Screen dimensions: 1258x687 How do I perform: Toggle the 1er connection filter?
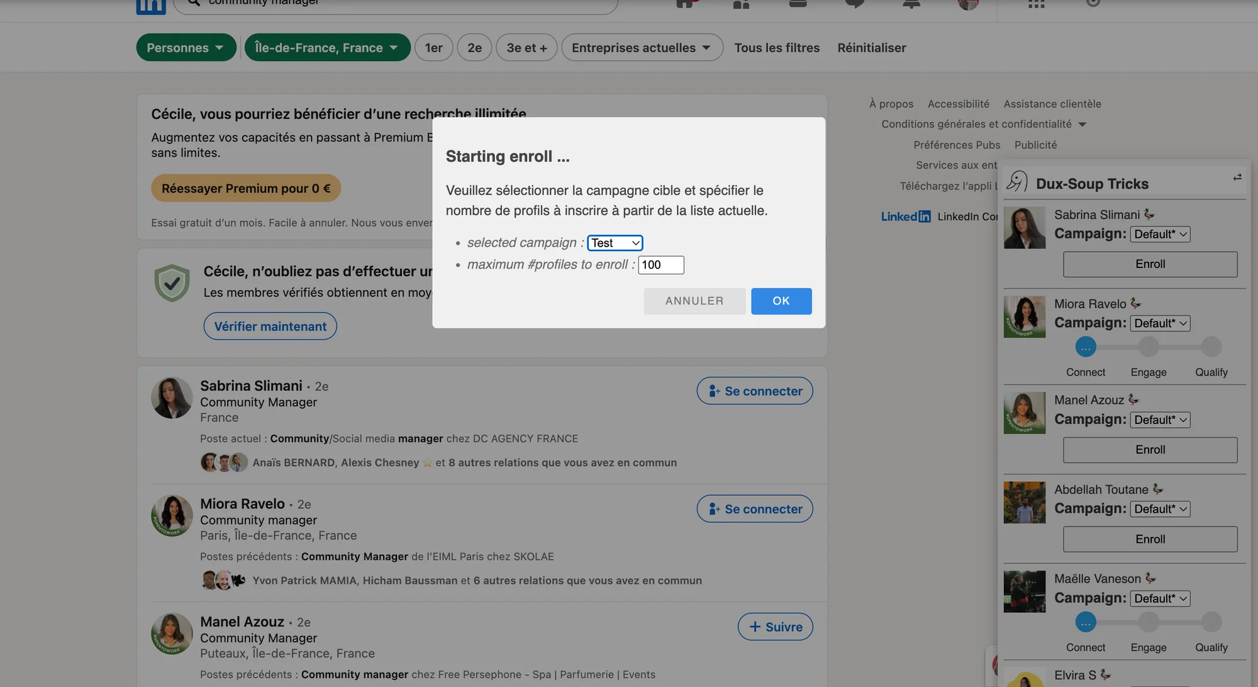(x=434, y=48)
